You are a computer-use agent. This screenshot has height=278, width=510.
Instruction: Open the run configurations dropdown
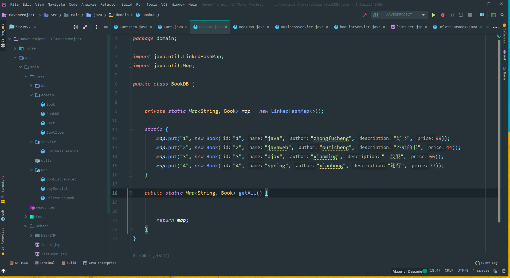(x=423, y=15)
